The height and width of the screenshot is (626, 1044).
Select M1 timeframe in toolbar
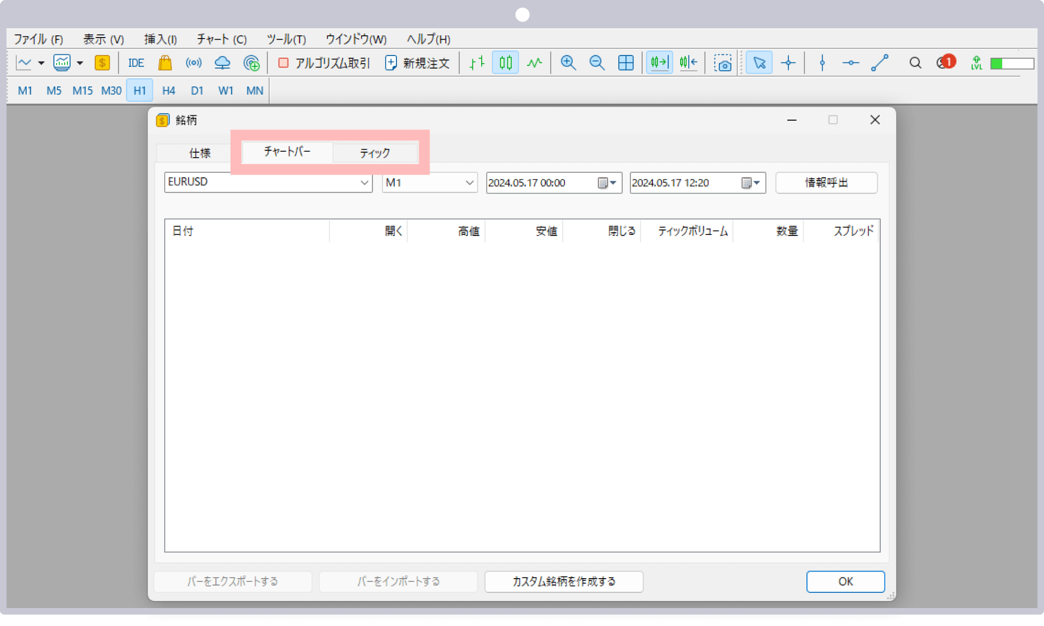[25, 91]
